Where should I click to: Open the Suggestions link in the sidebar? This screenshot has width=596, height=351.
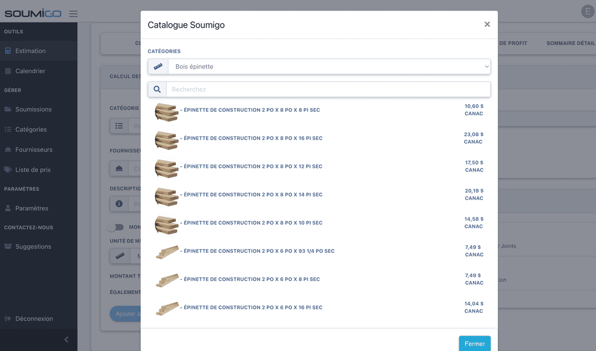tap(33, 247)
